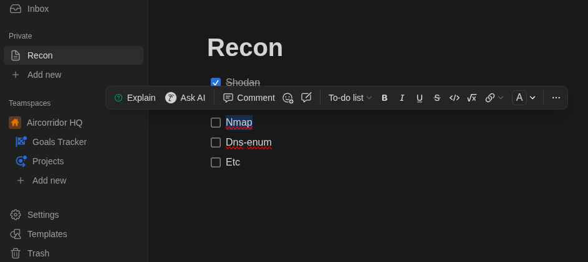
Task: Mark selection as inline code
Action: tap(454, 98)
